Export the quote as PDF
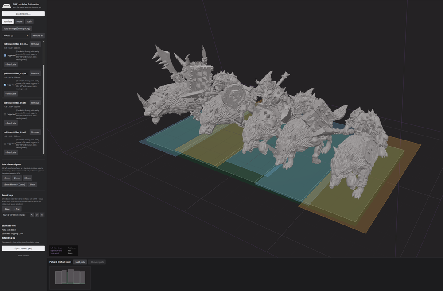 click(x=23, y=248)
